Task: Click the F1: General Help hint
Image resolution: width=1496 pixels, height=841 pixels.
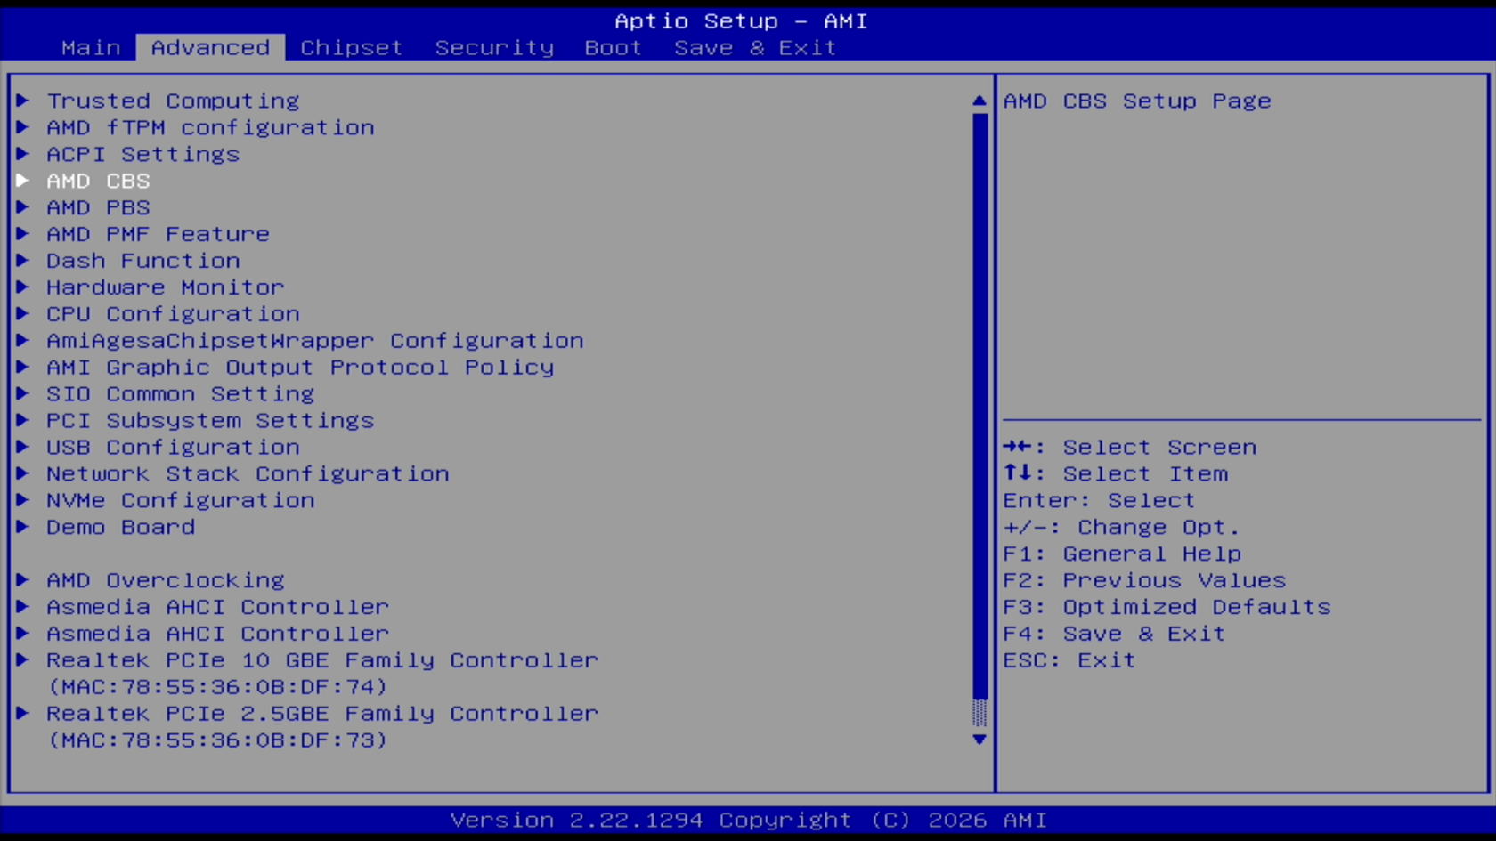Action: coord(1122,554)
